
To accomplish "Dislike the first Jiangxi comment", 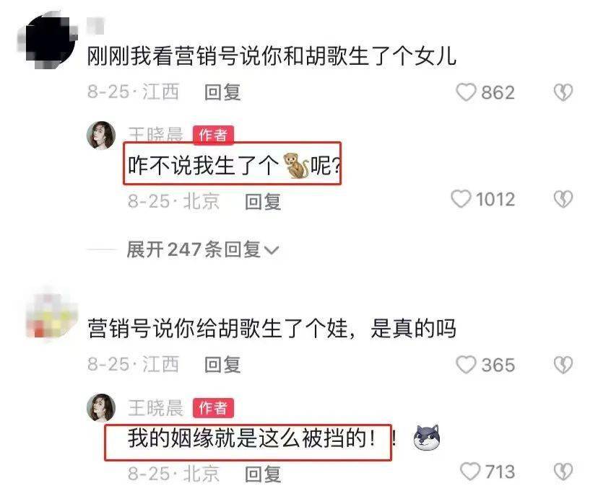I will coord(563,92).
